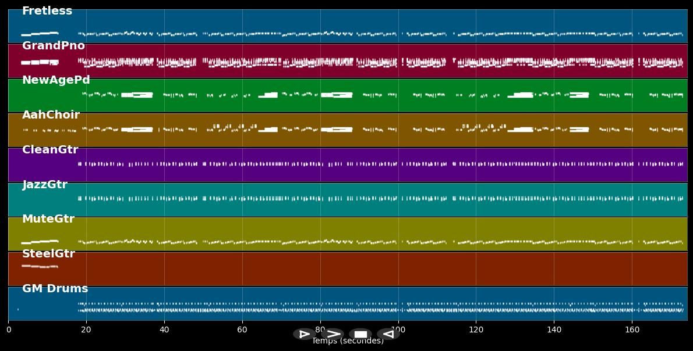Screen dimensions: 693x351
Task: Click the CleanGtr track name
Action: click(x=50, y=150)
